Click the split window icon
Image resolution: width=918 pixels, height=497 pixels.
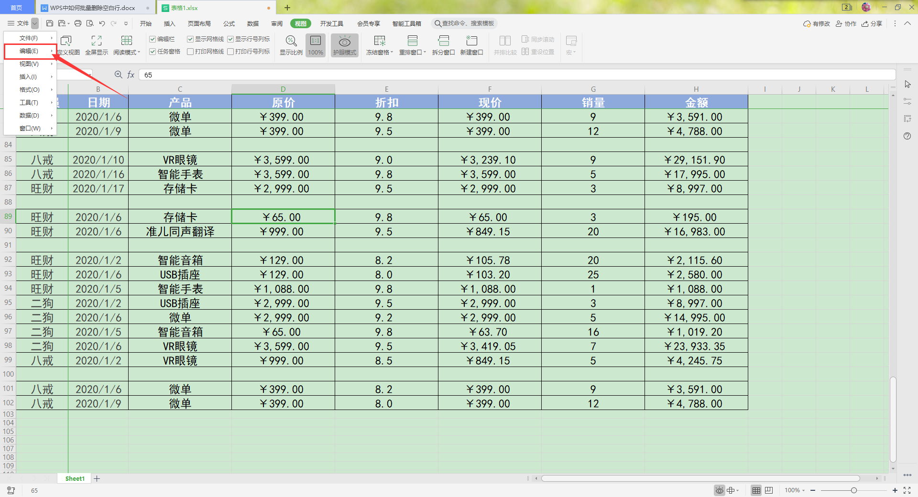point(443,45)
